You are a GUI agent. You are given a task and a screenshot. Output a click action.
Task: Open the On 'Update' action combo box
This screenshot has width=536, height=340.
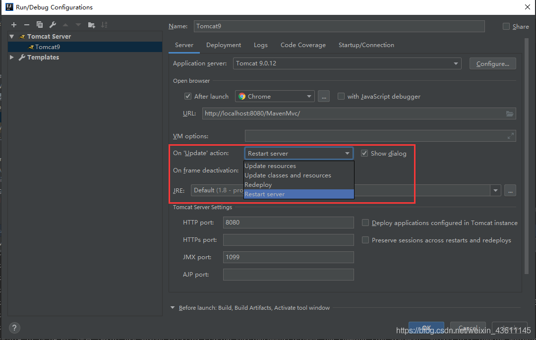click(x=299, y=153)
